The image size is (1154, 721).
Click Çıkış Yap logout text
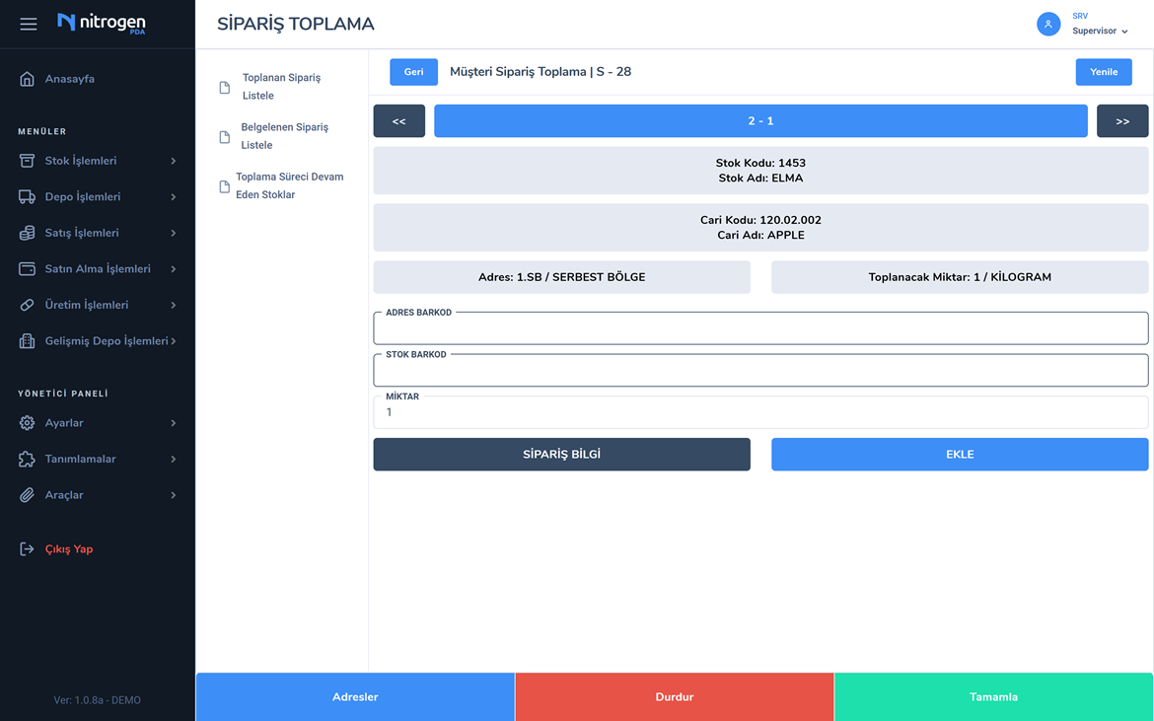(69, 548)
